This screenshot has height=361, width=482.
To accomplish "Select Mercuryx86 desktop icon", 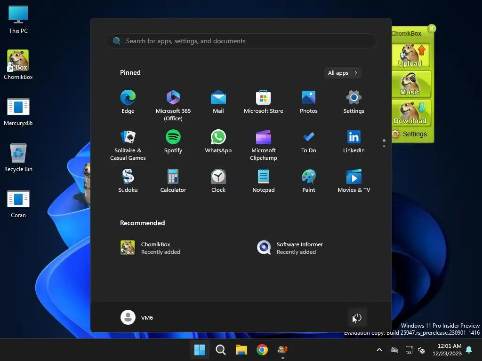I will tap(18, 112).
